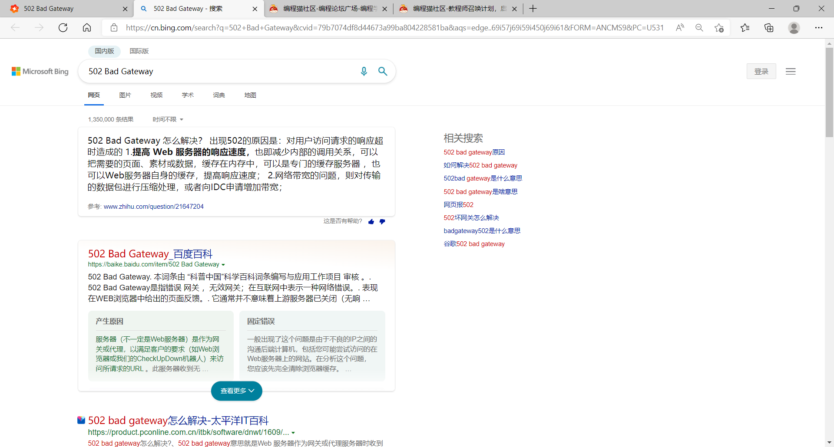Screen dimensions: 834x447
Task: Select the 学术 search tab
Action: (x=188, y=95)
